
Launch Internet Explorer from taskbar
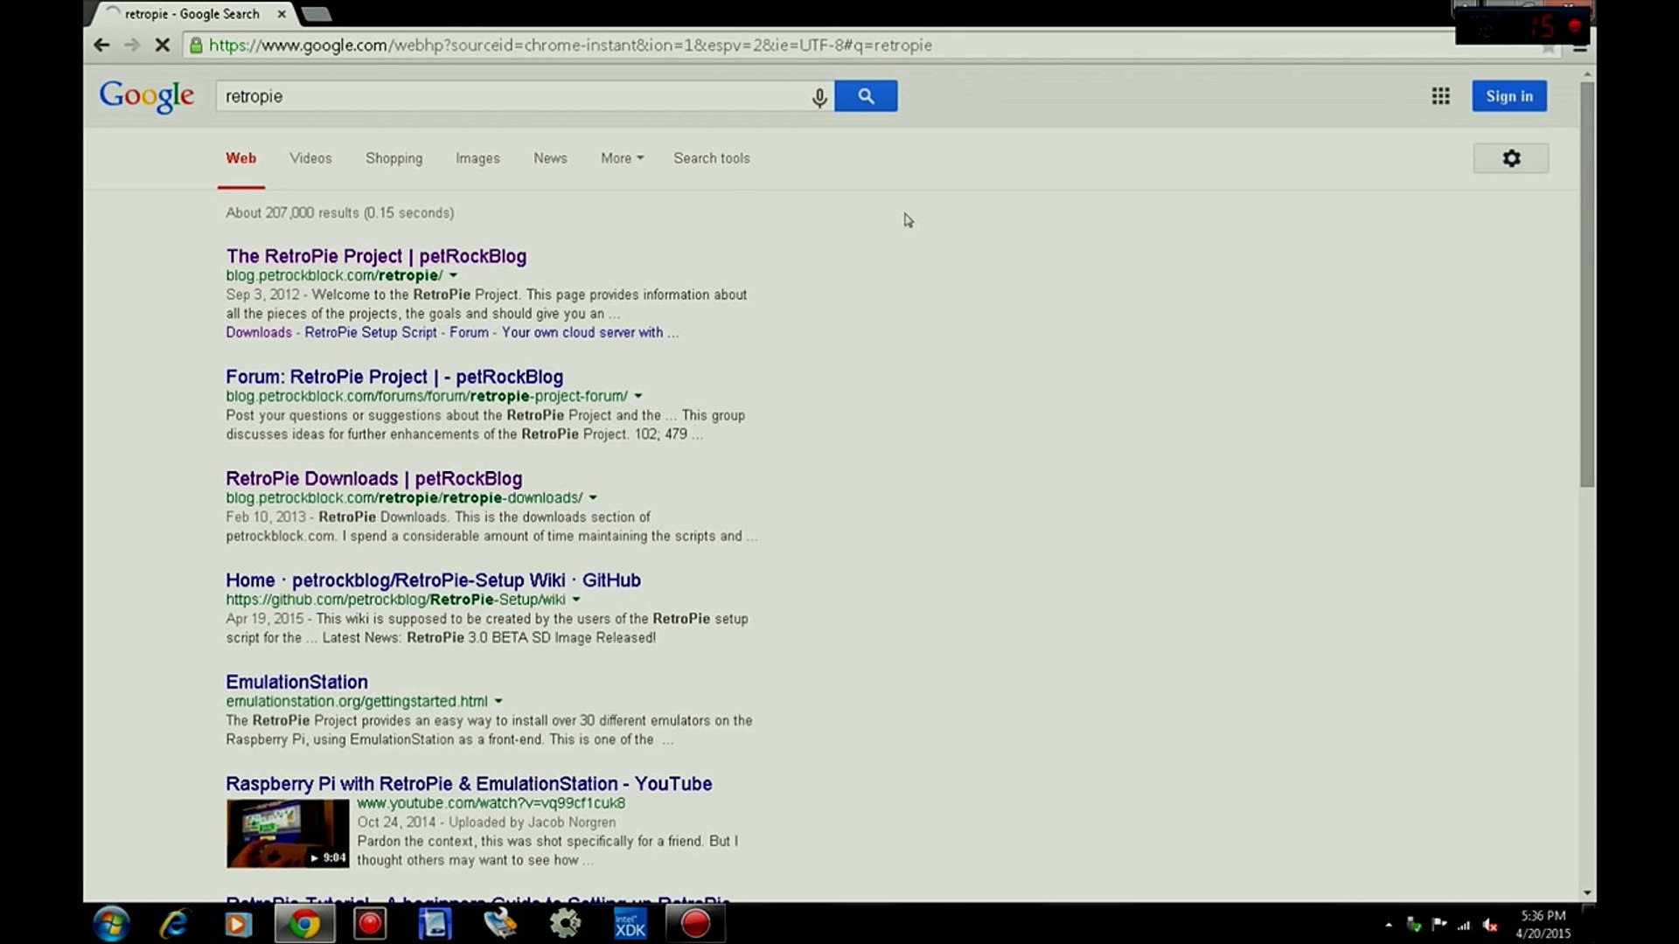(175, 924)
